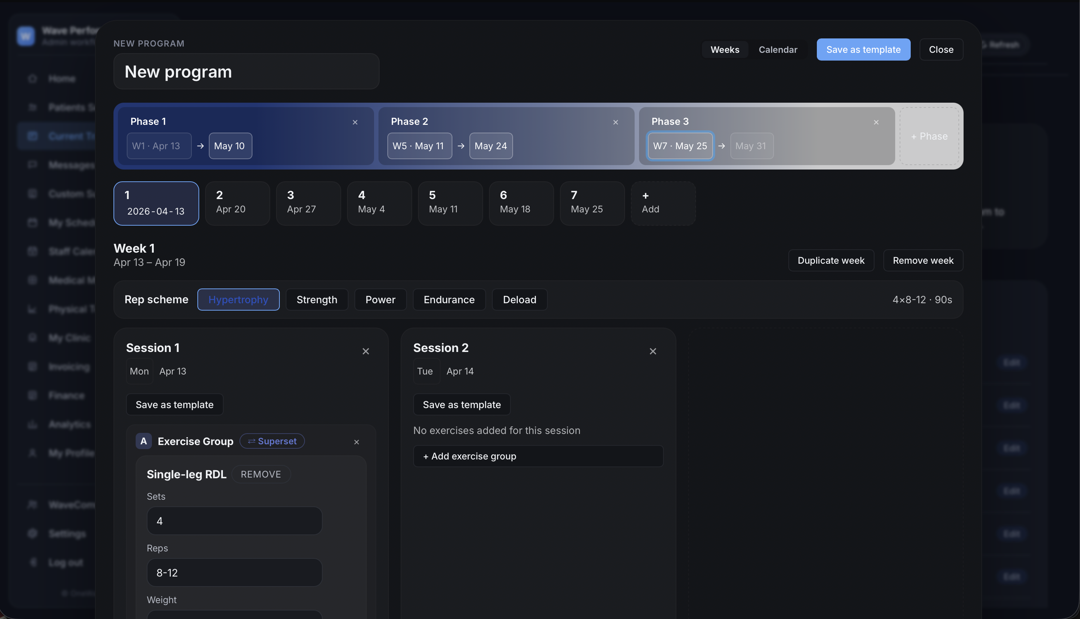Image resolution: width=1080 pixels, height=619 pixels.
Task: Switch rep scheme to Endurance
Action: [449, 299]
